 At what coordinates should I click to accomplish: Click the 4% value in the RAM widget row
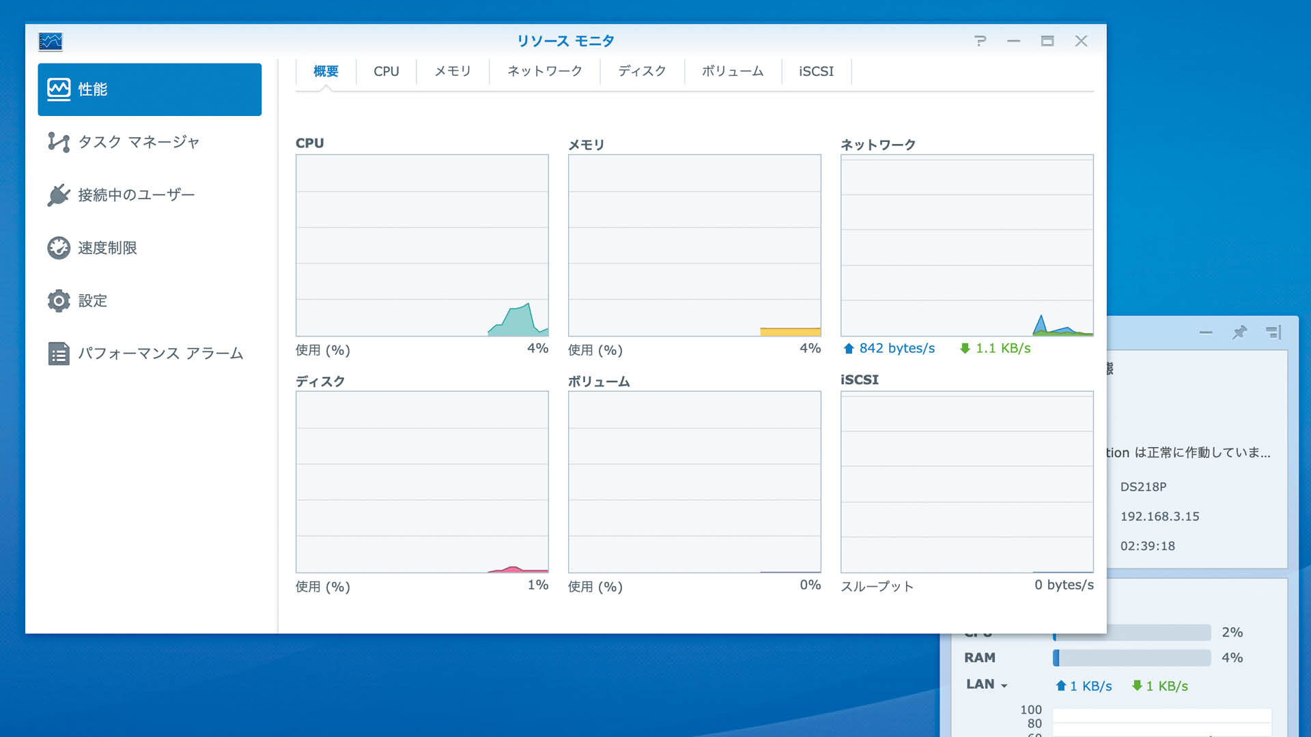[1232, 658]
